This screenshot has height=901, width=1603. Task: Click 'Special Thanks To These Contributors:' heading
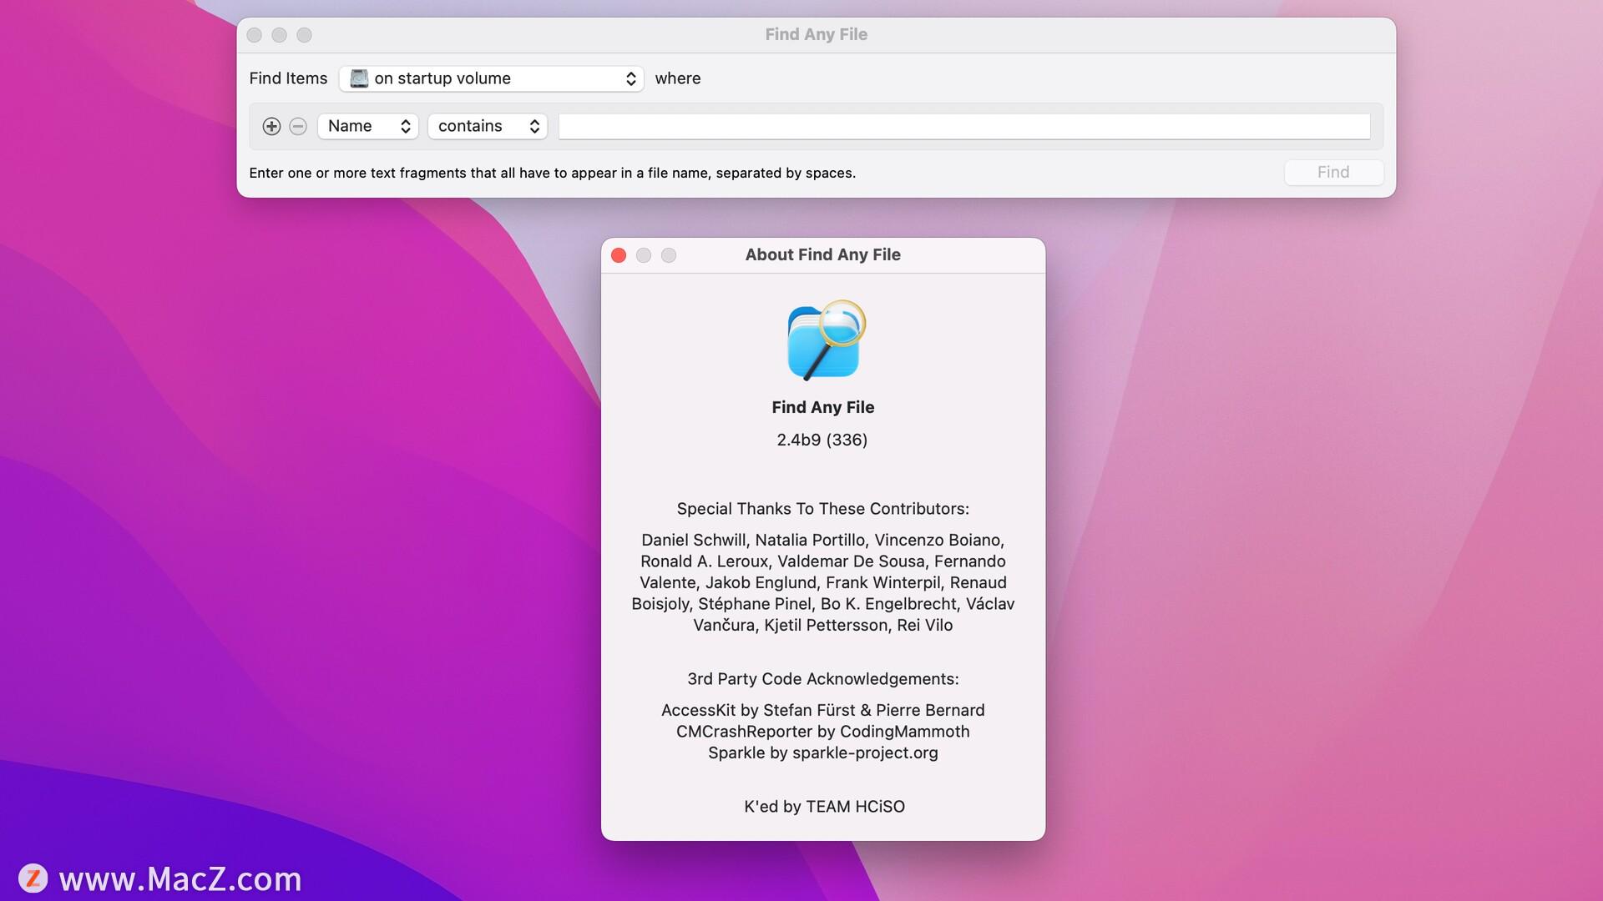coord(823,509)
